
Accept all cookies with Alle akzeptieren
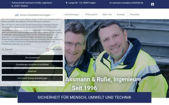(x=32, y=58)
